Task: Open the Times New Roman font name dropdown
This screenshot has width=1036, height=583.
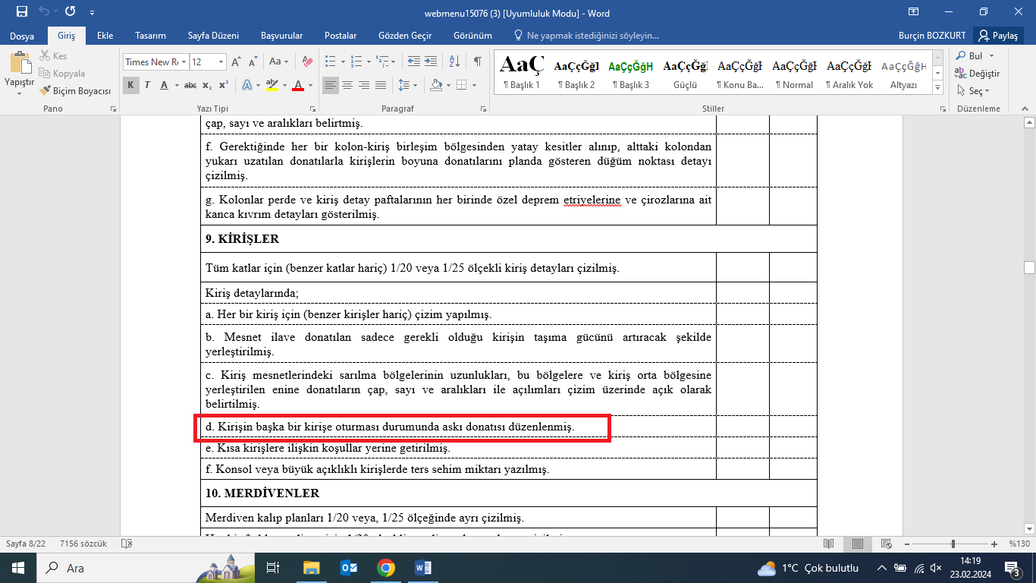Action: [183, 62]
